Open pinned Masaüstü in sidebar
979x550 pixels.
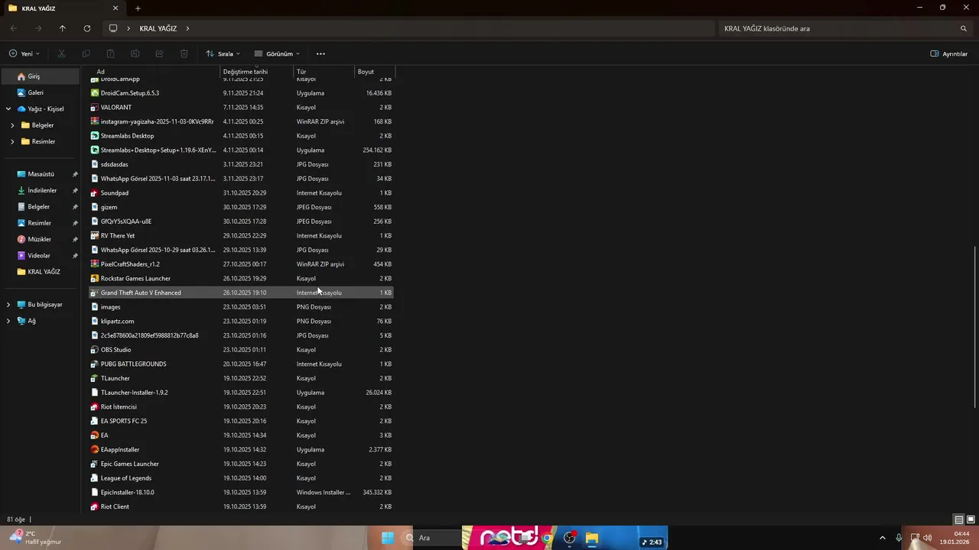coord(41,174)
